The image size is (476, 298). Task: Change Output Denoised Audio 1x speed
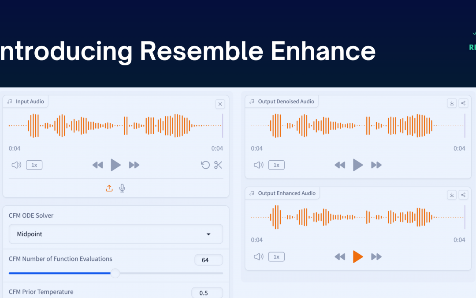click(276, 165)
